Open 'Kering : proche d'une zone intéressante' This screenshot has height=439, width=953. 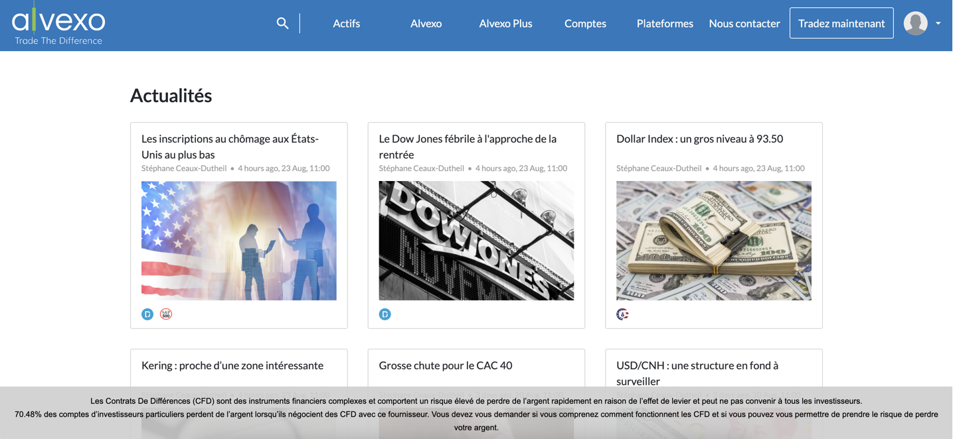[232, 365]
